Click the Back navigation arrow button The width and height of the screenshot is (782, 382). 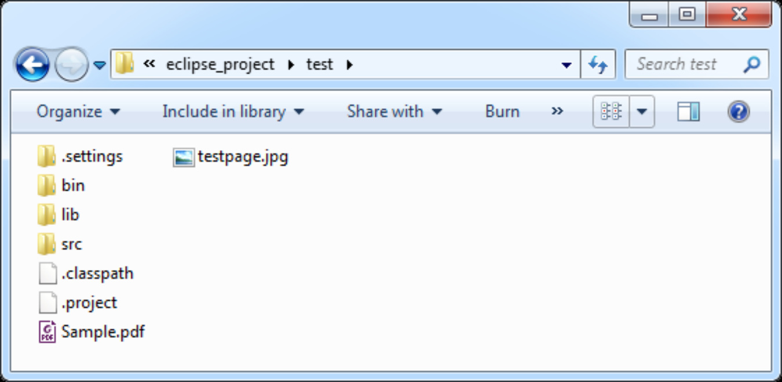(x=33, y=64)
